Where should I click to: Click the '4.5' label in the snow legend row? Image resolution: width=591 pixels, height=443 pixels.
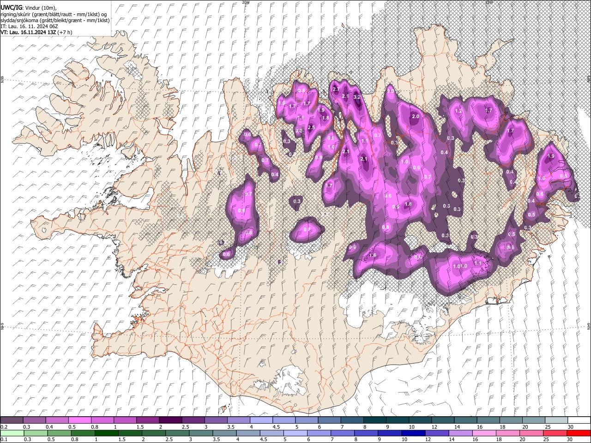(276, 427)
